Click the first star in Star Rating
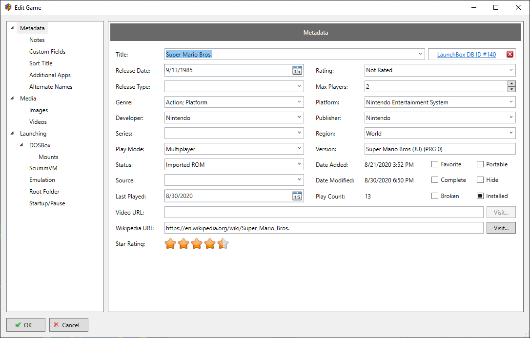 170,243
